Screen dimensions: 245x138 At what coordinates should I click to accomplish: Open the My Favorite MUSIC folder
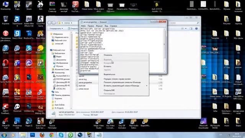[x=215, y=123]
